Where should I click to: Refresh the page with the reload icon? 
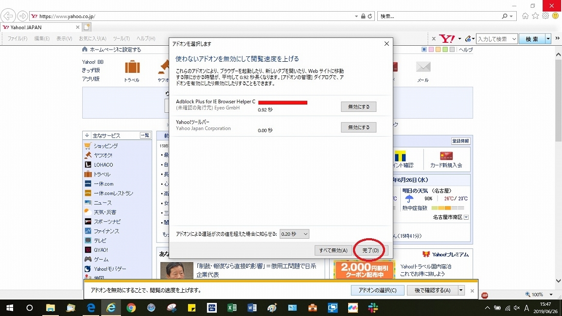point(370,16)
